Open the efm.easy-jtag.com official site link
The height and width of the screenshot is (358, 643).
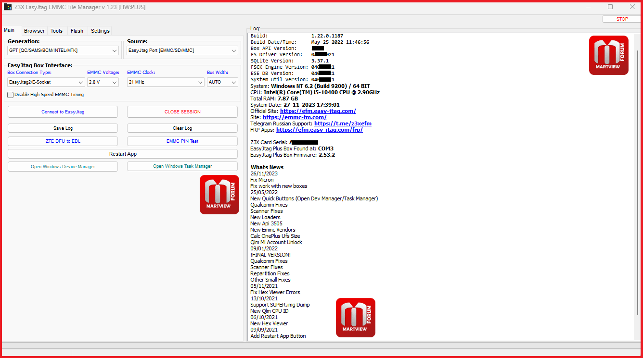(318, 111)
